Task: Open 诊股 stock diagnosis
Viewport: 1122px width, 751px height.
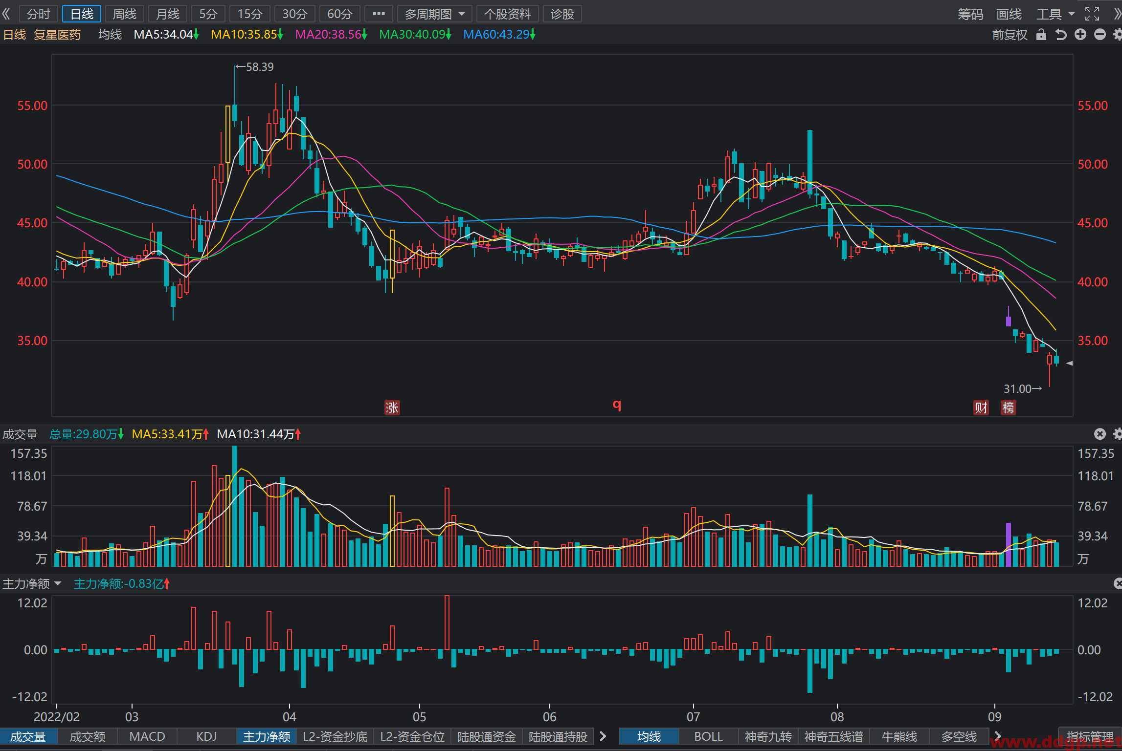Action: pos(562,14)
